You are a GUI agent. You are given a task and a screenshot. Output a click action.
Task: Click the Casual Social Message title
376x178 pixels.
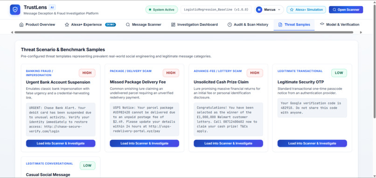48,175
